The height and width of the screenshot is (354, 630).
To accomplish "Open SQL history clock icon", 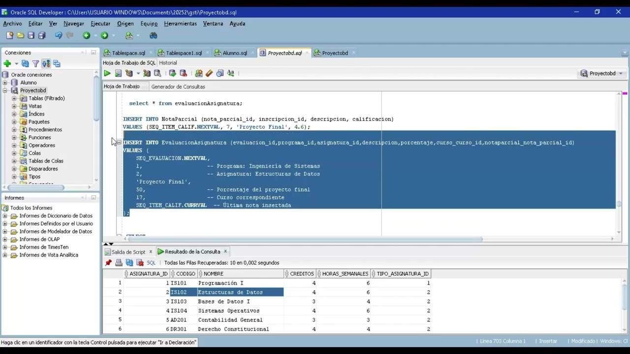I will pyautogui.click(x=220, y=73).
